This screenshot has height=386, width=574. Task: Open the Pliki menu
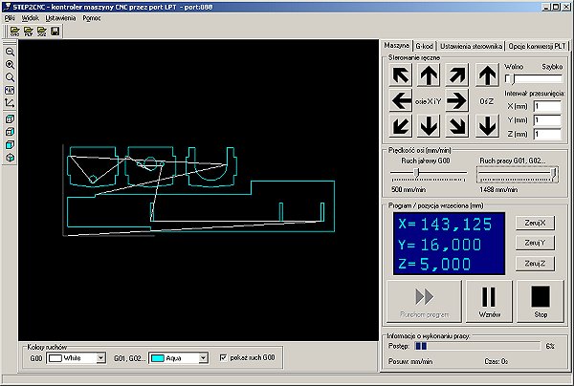tap(10, 18)
